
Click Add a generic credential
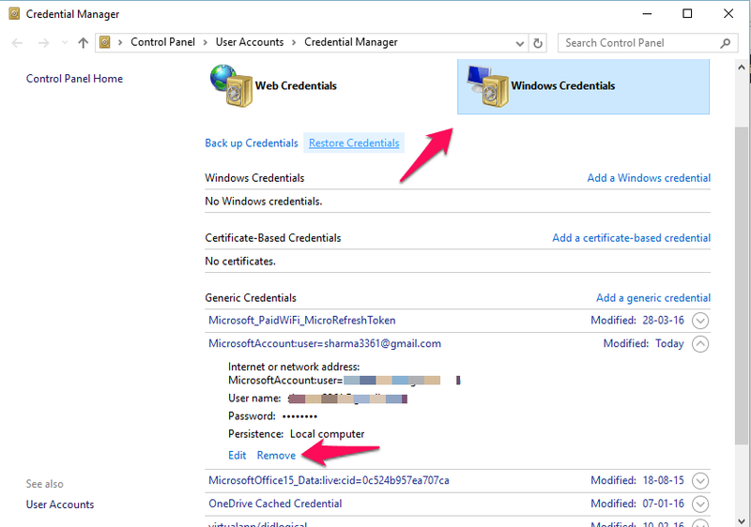tap(653, 298)
